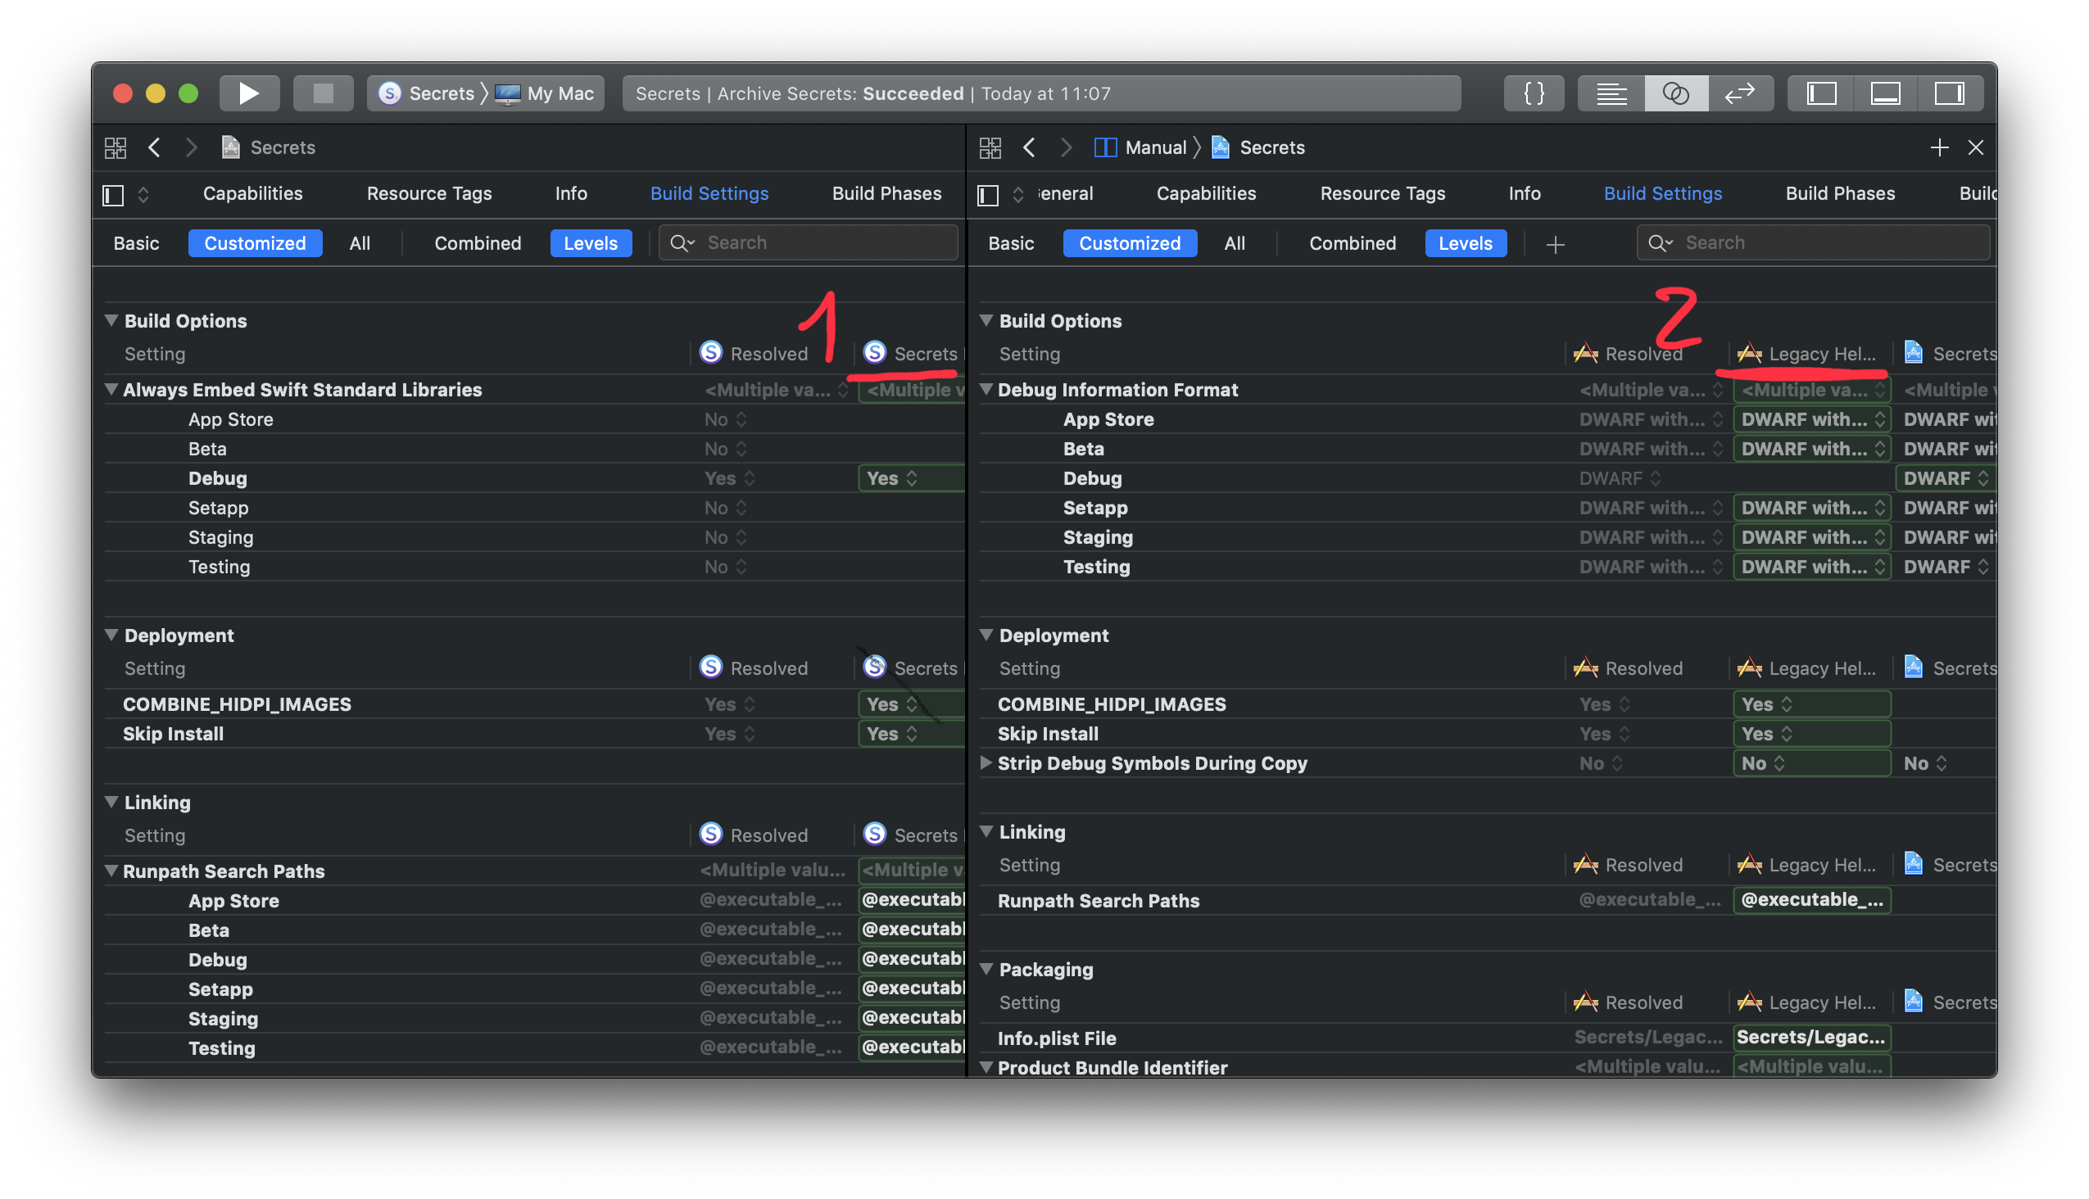This screenshot has width=2089, height=1199.
Task: Click the Customized filter button
Action: [x=255, y=243]
